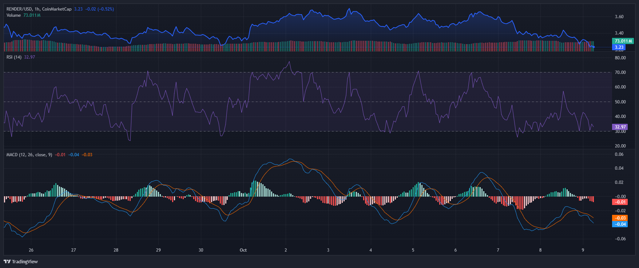Click the red -0.01 MACD histogram tag
Screen dimensions: 639x268
[x=620, y=202]
